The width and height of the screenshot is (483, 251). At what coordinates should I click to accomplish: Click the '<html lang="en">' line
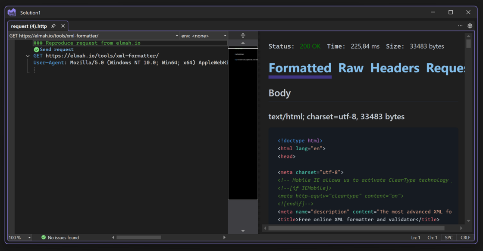pyautogui.click(x=301, y=149)
